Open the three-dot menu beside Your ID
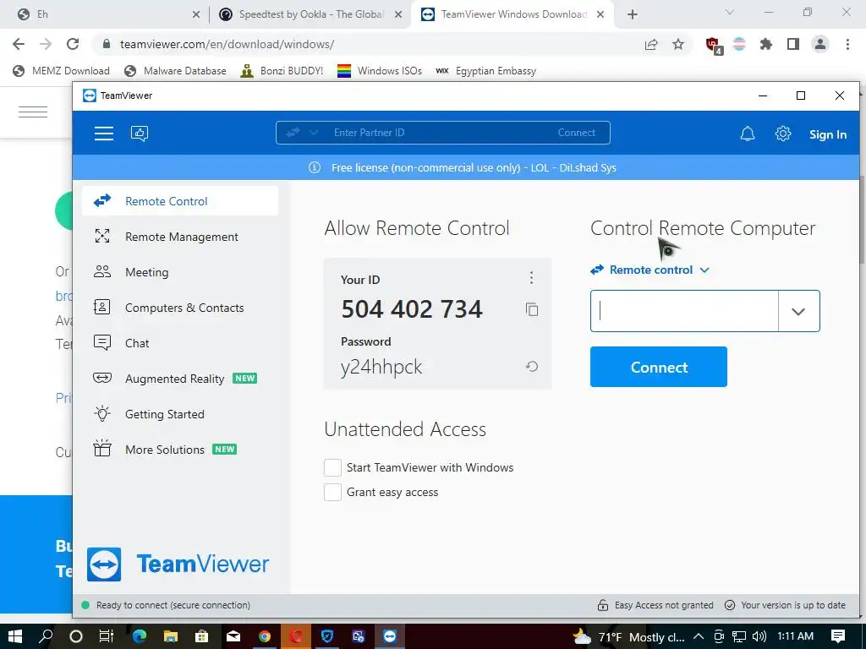 pos(531,277)
